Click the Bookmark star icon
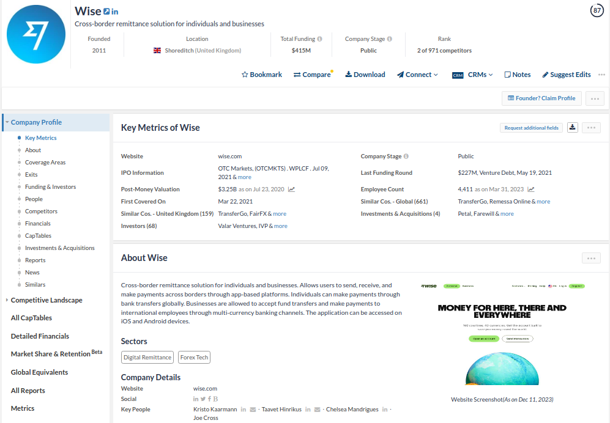Image resolution: width=610 pixels, height=423 pixels. (x=246, y=74)
